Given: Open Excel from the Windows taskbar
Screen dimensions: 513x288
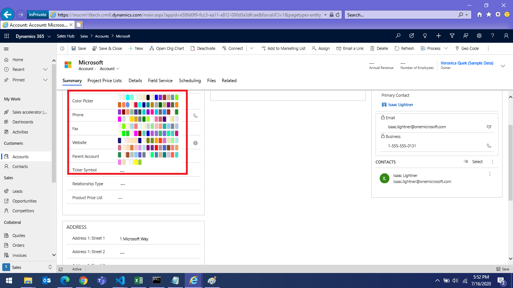Looking at the screenshot, I should pos(138,280).
